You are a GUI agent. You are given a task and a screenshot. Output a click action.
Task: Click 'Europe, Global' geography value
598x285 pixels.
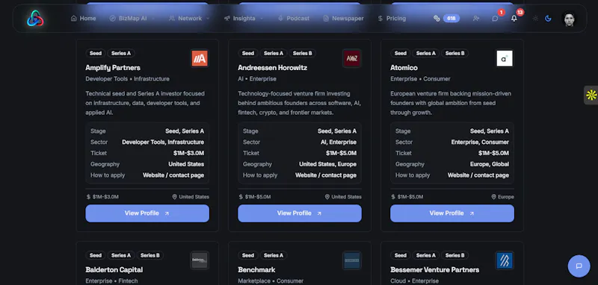coord(490,164)
